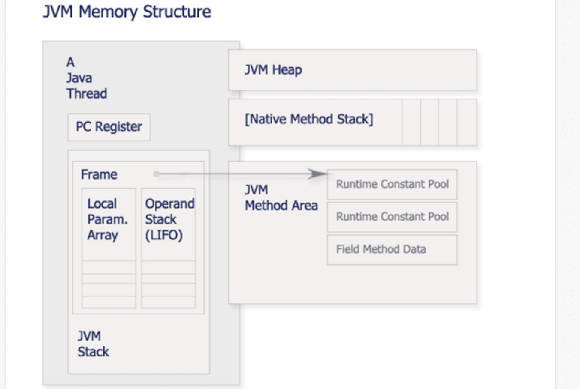Select the 'A Java Thread' label

pos(87,78)
